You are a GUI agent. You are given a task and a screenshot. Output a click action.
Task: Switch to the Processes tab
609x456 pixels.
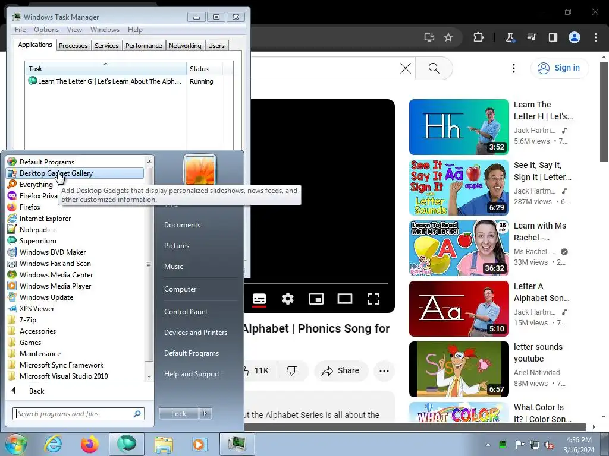(x=73, y=46)
